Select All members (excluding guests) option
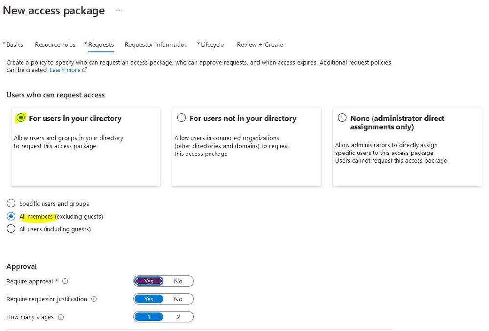 coord(11,216)
